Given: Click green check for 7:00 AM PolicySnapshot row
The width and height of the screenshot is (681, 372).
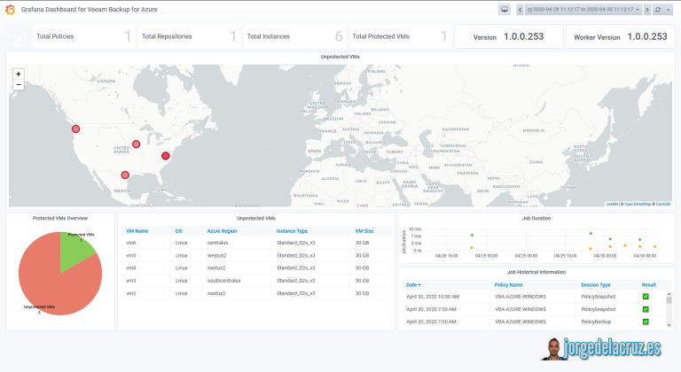Looking at the screenshot, I should pos(646,309).
